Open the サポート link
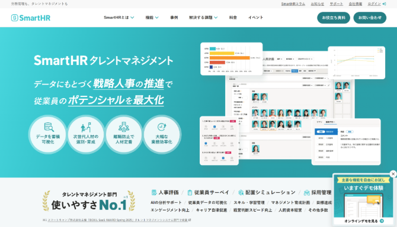Screen dimensions: 397x227 tap(336, 4)
